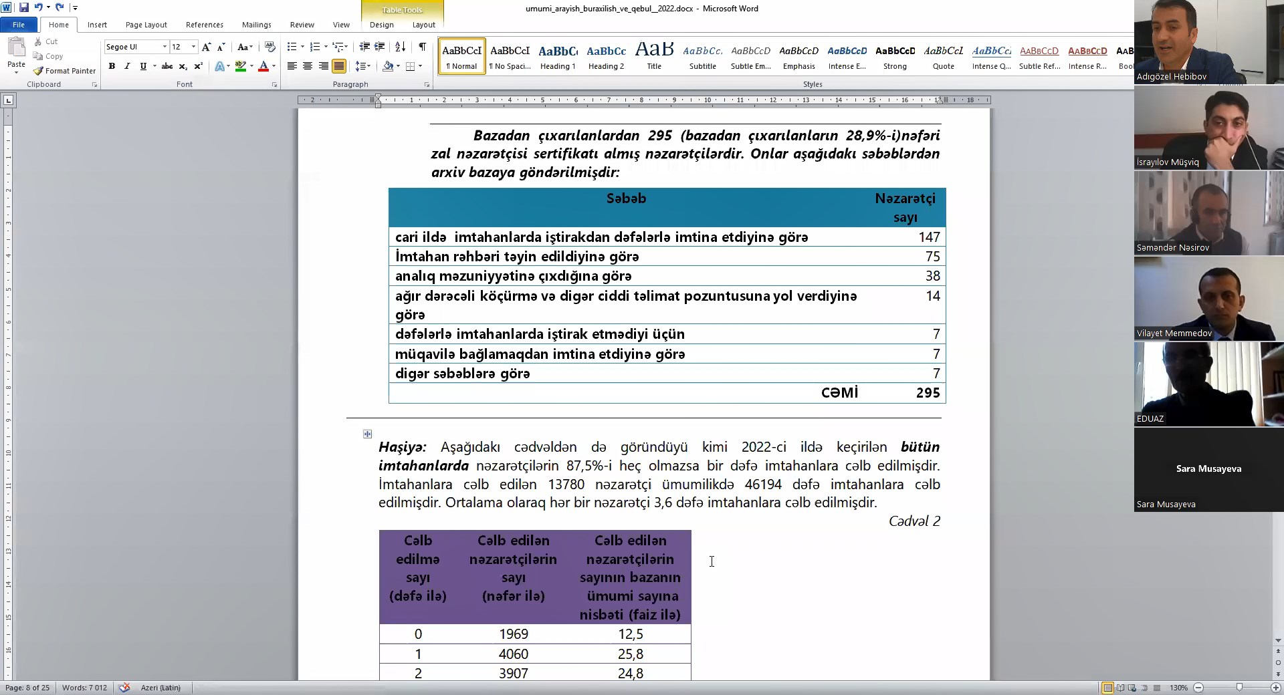
Task: Click the table move handle near Haşiyə
Action: click(367, 434)
